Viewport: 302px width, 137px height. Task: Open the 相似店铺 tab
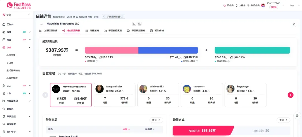157,31
